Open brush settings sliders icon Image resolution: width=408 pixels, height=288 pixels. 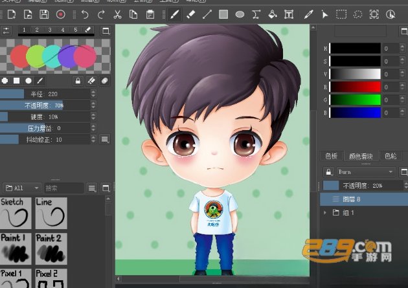(x=6, y=31)
